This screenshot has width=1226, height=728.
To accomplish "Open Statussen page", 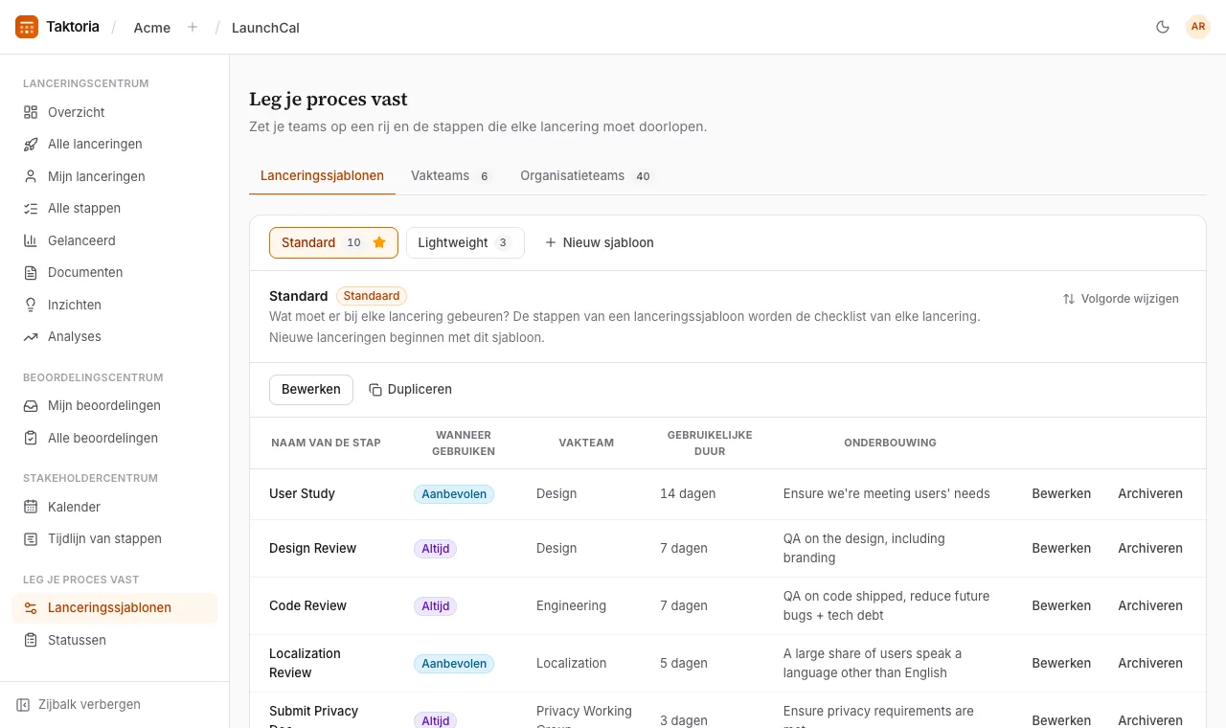I will pyautogui.click(x=115, y=640).
